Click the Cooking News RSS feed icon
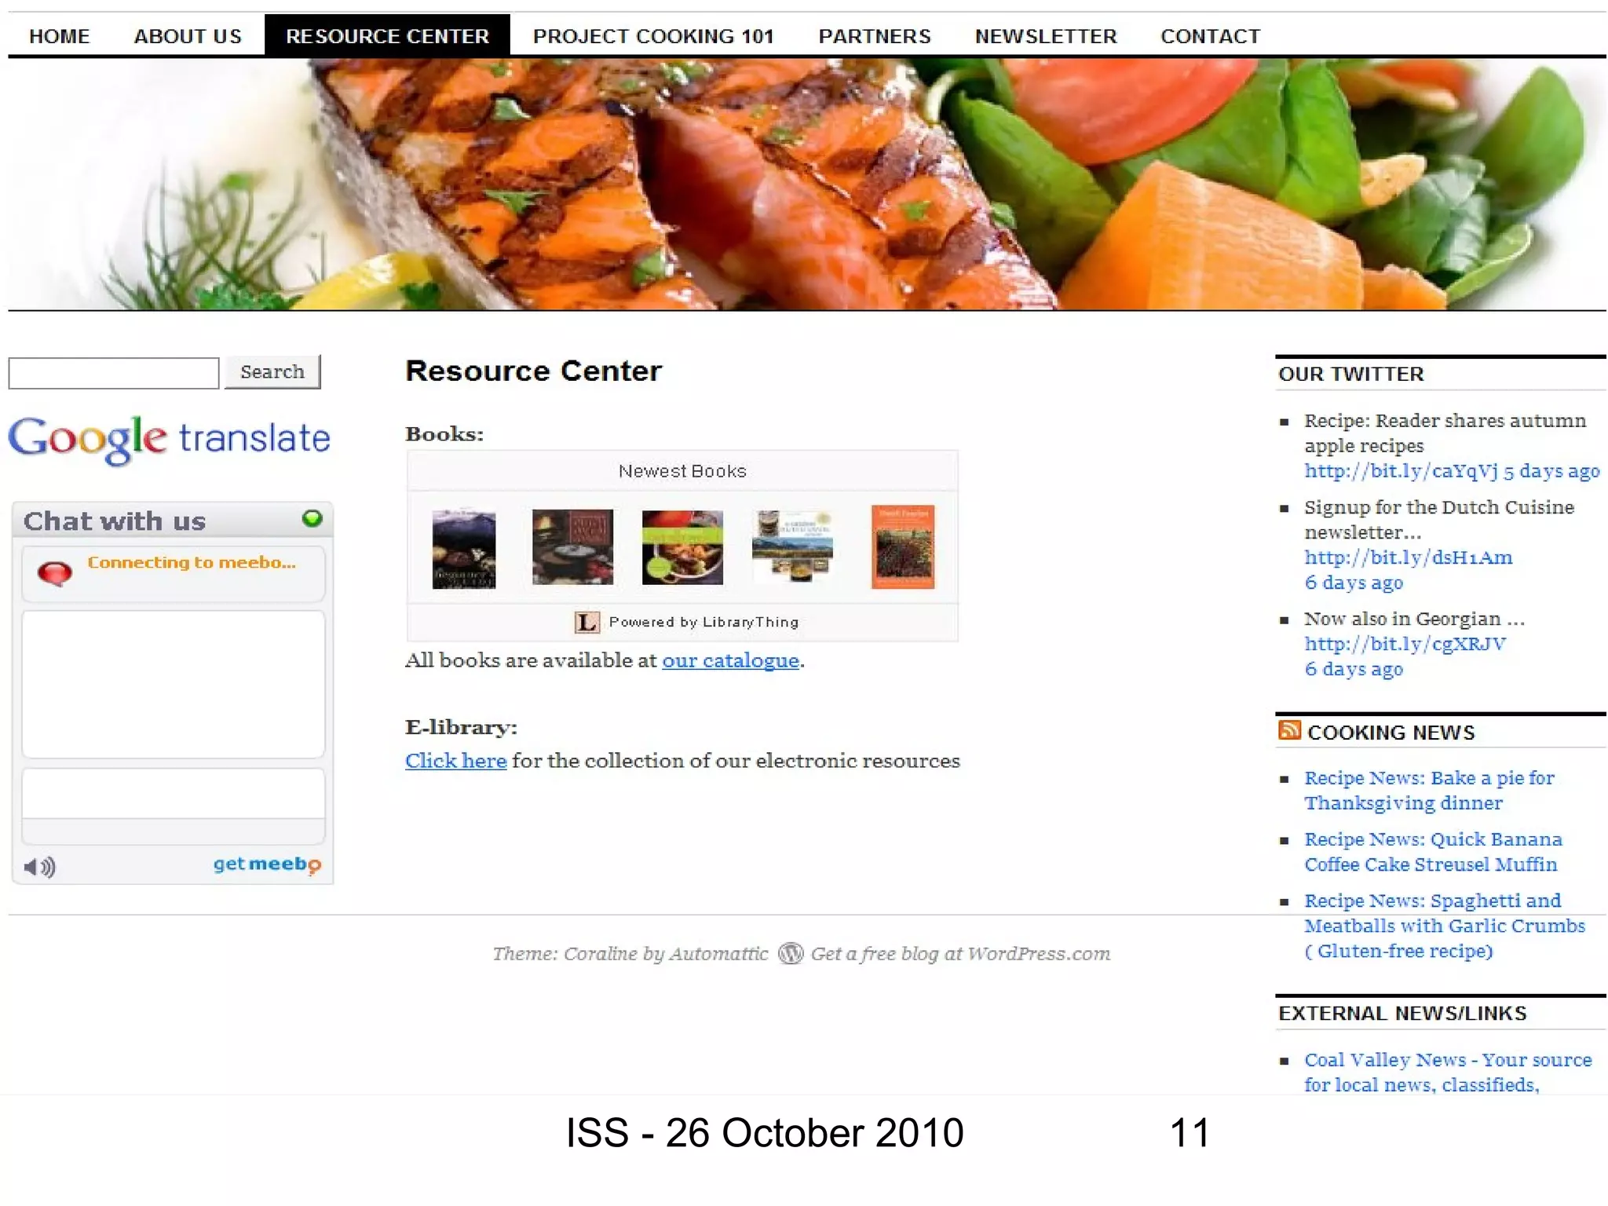This screenshot has height=1206, width=1608. (x=1289, y=731)
